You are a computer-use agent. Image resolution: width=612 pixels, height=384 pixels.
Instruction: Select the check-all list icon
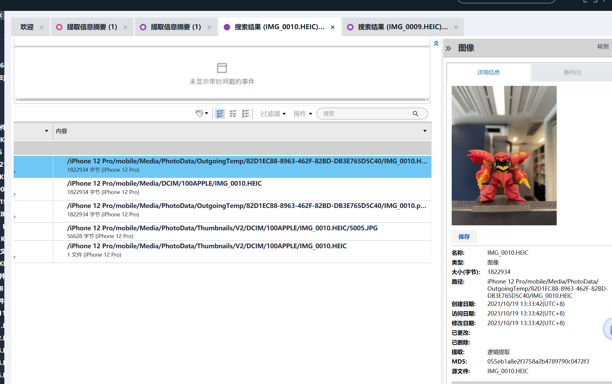233,114
